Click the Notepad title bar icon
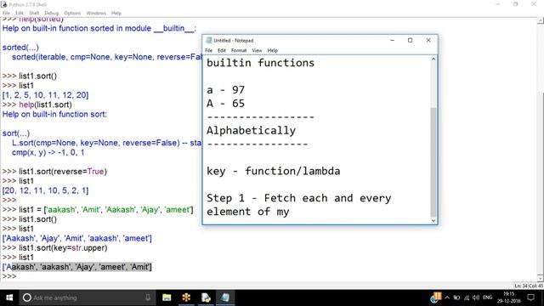Viewport: 544px width, 306px height. [x=208, y=40]
